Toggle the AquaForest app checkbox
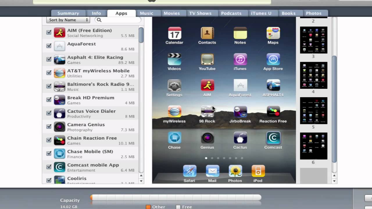 (49, 46)
